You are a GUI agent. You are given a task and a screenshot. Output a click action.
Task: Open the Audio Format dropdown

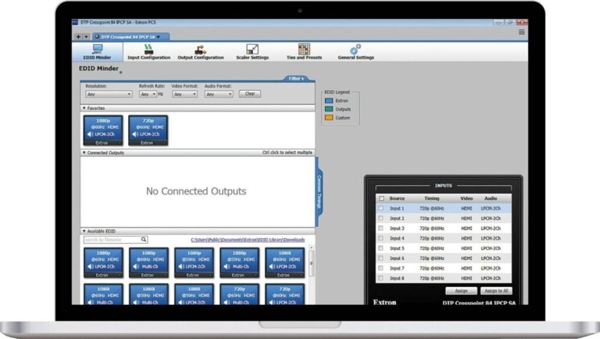[219, 94]
